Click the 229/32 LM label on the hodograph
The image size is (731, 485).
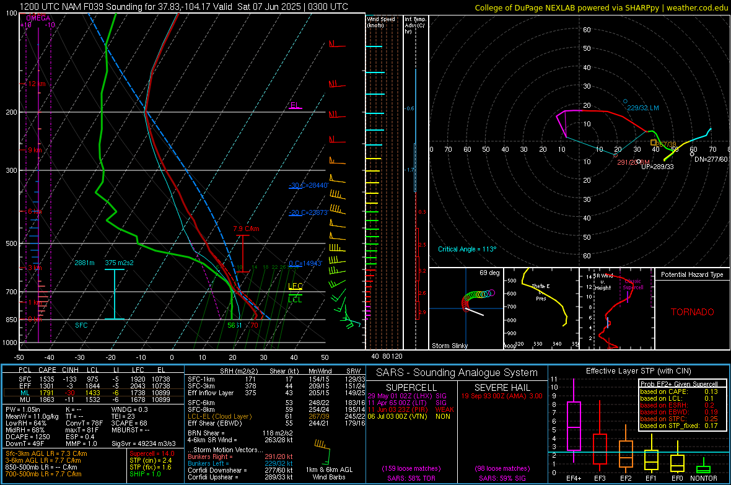643,108
